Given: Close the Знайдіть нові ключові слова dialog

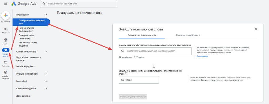Looking at the screenshot, I should pos(256,29).
